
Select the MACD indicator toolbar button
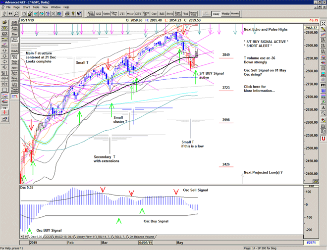130,14
